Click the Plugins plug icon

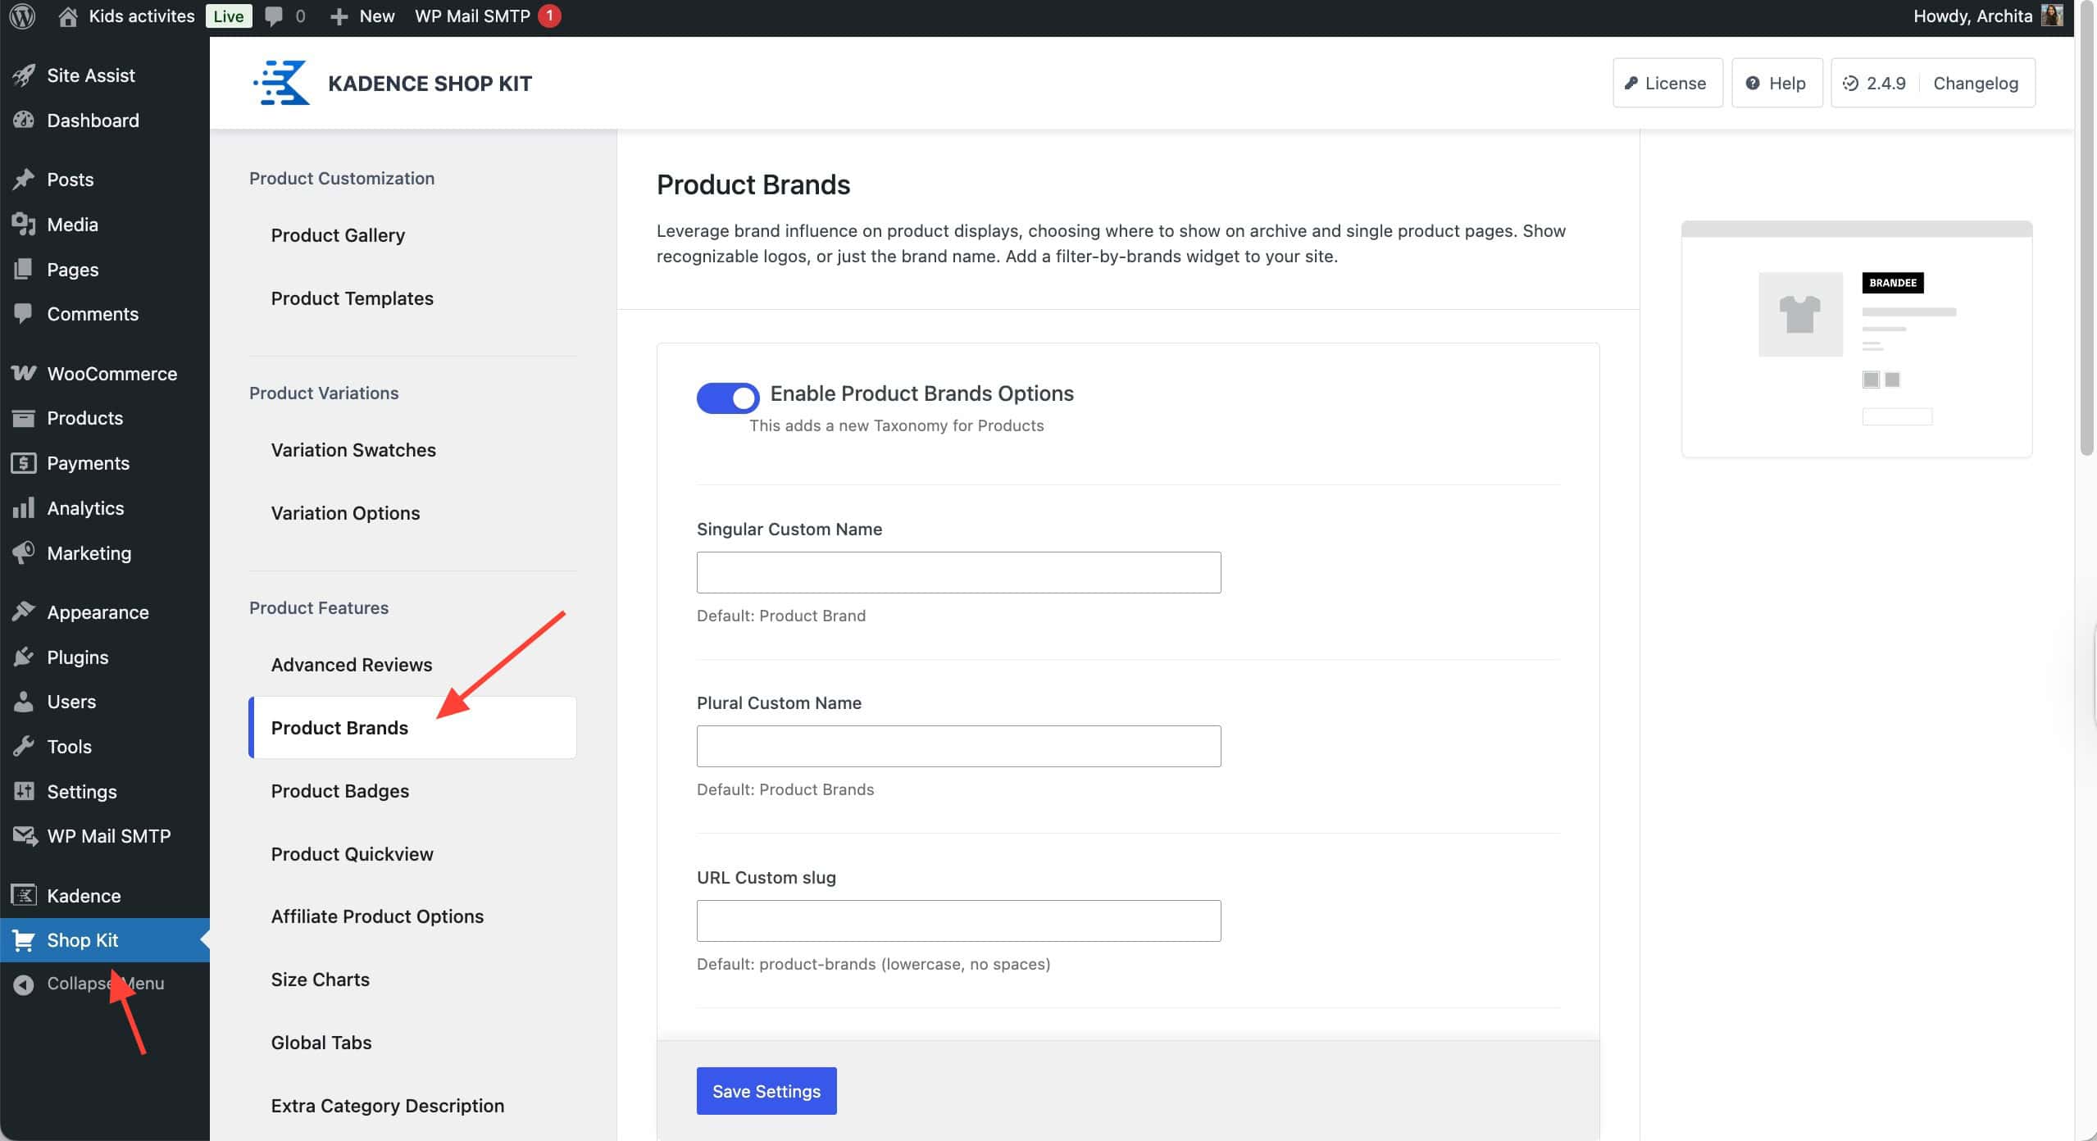(24, 657)
